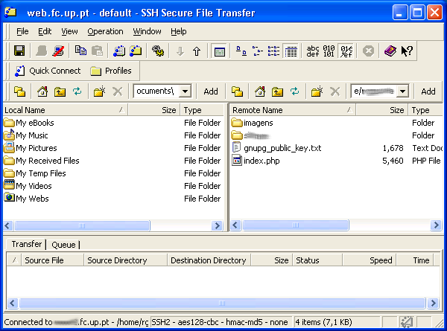Create new folder in remote pane
The image size is (447, 331).
[x=317, y=91]
